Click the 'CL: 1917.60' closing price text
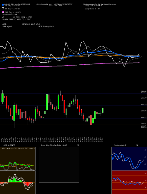Screen dimensions: 147x194 pyautogui.click(x=55, y=5)
